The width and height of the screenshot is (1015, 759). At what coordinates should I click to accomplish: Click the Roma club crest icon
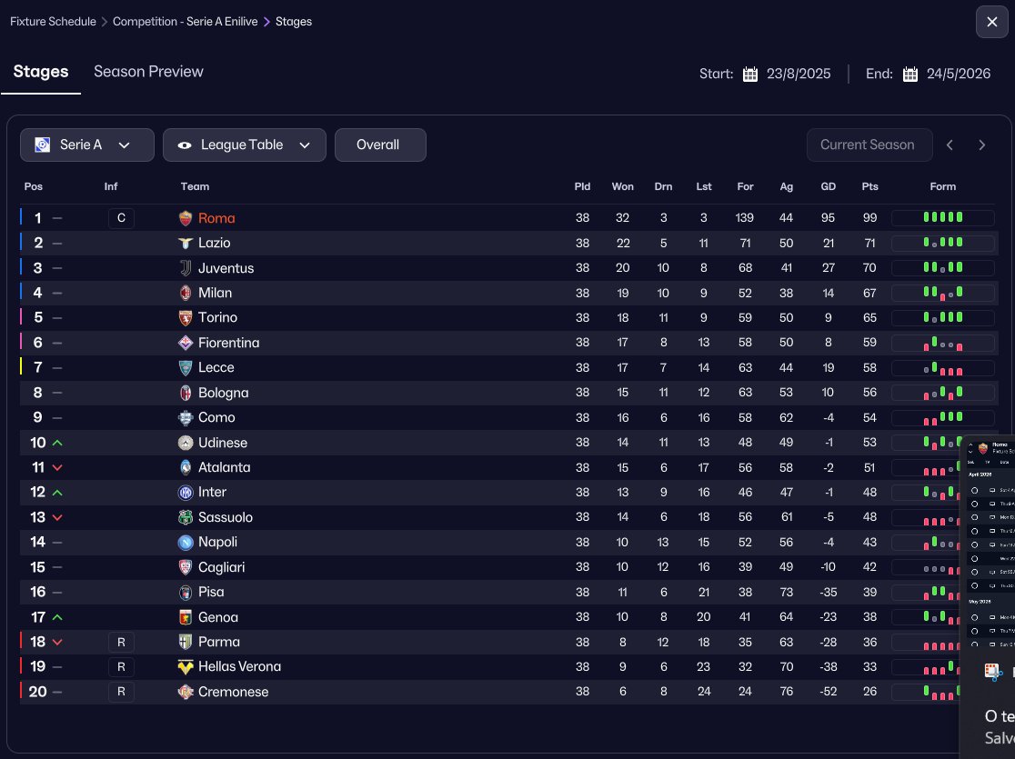point(186,218)
